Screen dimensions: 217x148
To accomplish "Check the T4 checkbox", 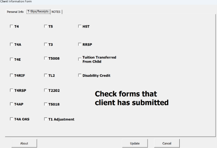I will click(x=11, y=26).
